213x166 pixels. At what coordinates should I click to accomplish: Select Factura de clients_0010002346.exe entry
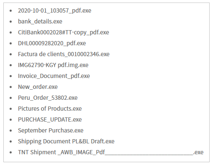click(64, 54)
